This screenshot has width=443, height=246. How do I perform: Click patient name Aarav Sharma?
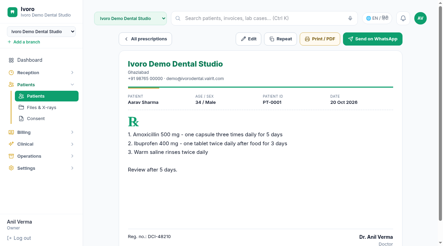(143, 102)
